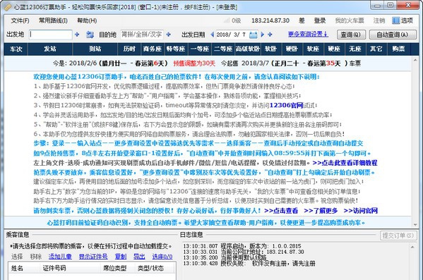Click the 提交订单(S) button
The width and height of the screenshot is (423, 280).
[398, 236]
